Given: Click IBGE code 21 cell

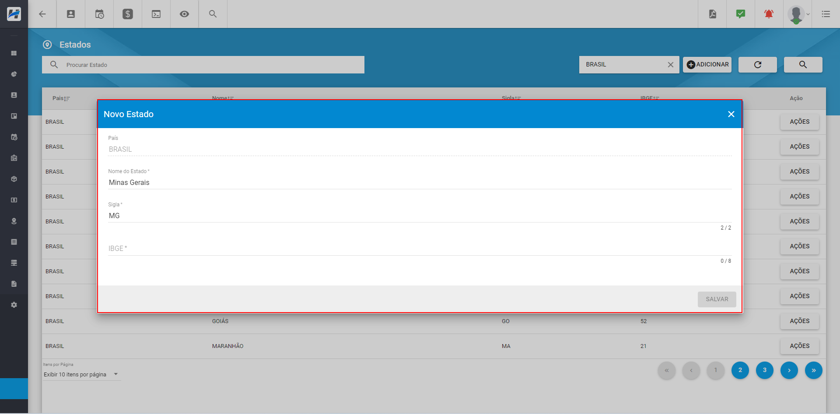Looking at the screenshot, I should (644, 346).
